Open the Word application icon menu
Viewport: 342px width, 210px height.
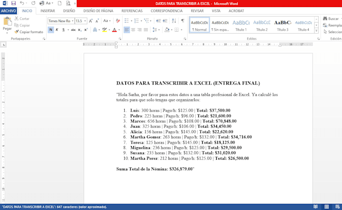5,4
